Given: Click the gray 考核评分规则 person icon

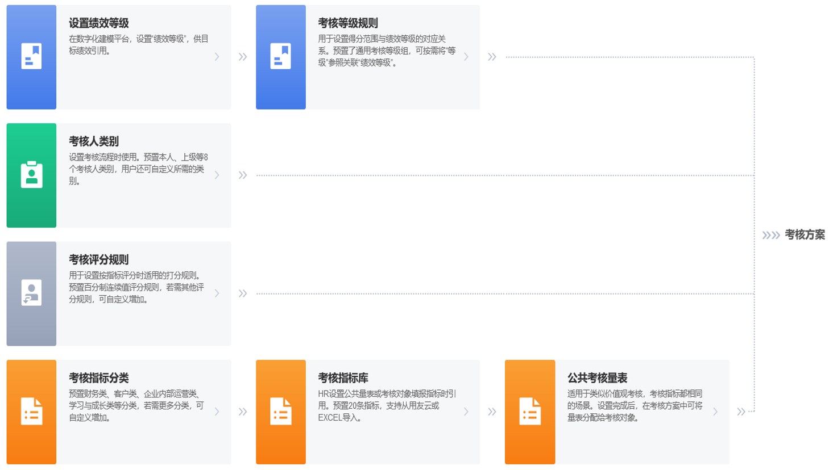Looking at the screenshot, I should [x=31, y=293].
